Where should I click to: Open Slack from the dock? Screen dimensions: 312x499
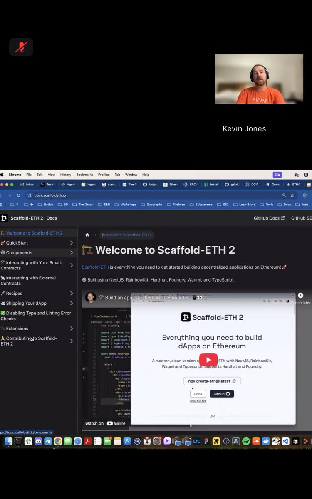[28, 442]
